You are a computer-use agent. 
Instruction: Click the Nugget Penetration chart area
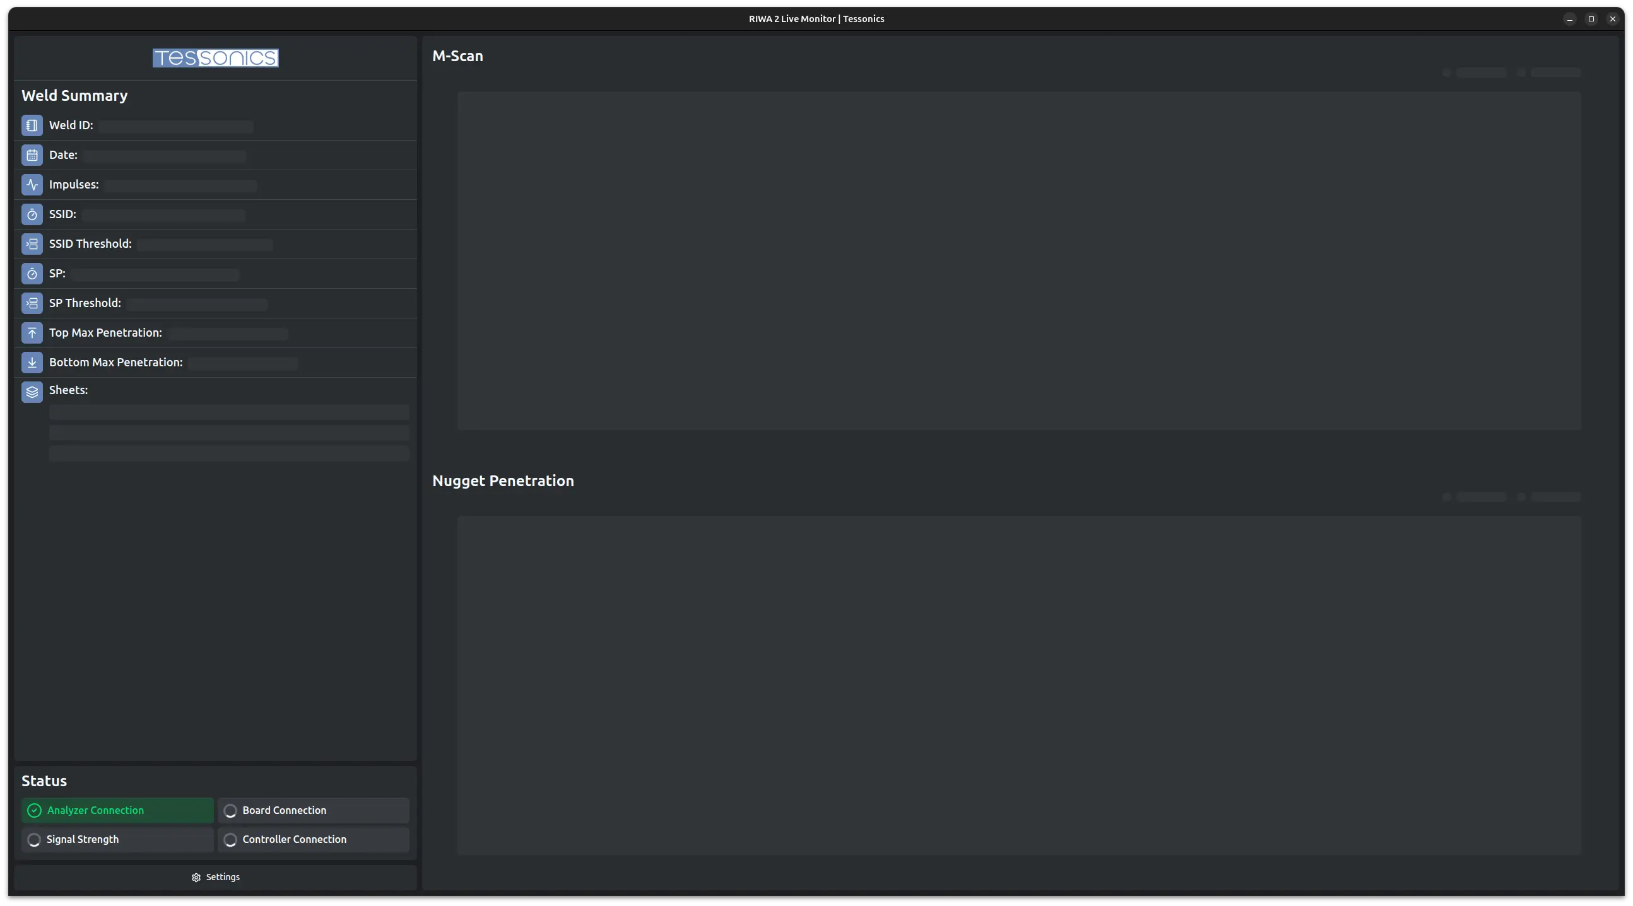[1018, 685]
